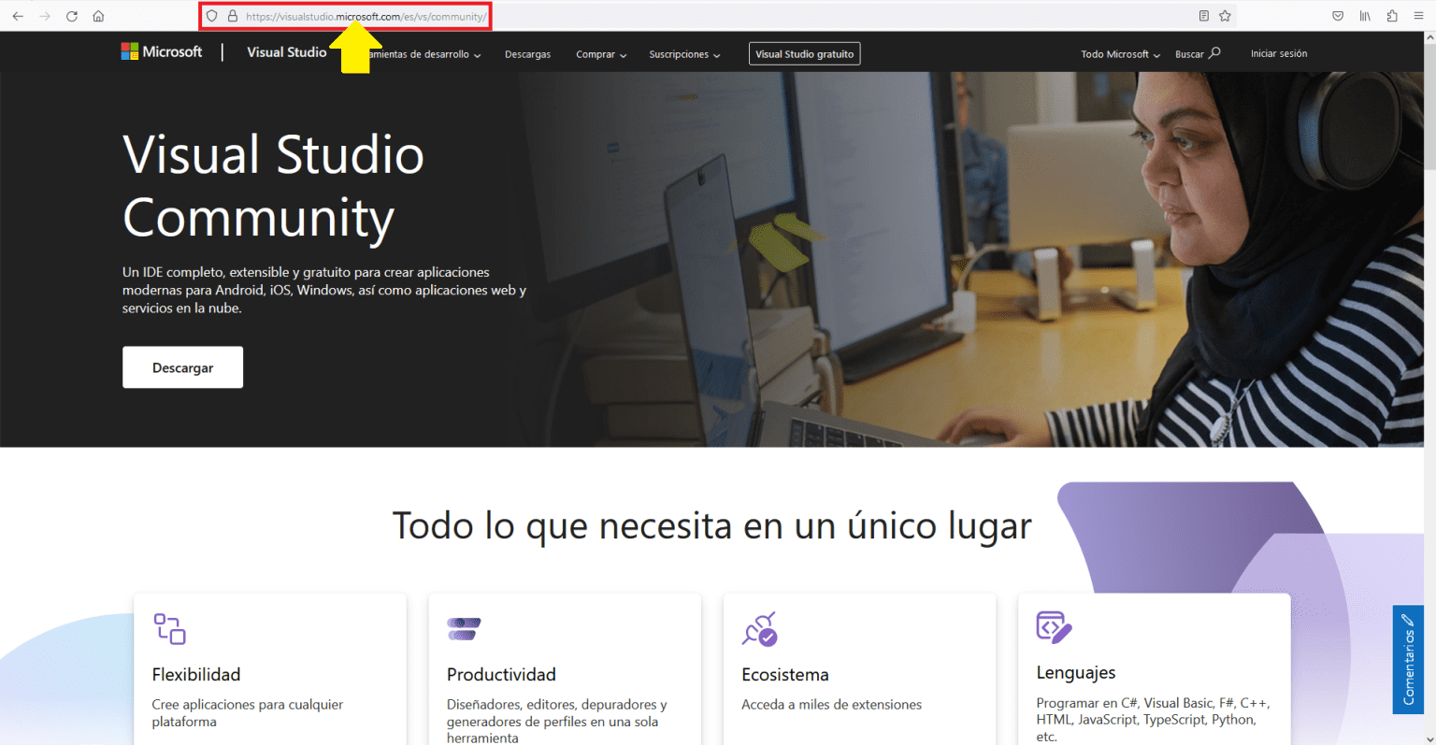Screen dimensions: 1436x745
Task: Expand the Todo Microsoft dropdown
Action: [x=1118, y=53]
